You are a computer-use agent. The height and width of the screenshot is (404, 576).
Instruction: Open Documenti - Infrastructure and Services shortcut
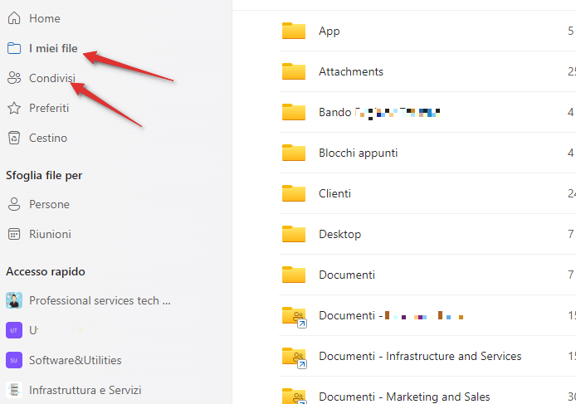click(419, 356)
